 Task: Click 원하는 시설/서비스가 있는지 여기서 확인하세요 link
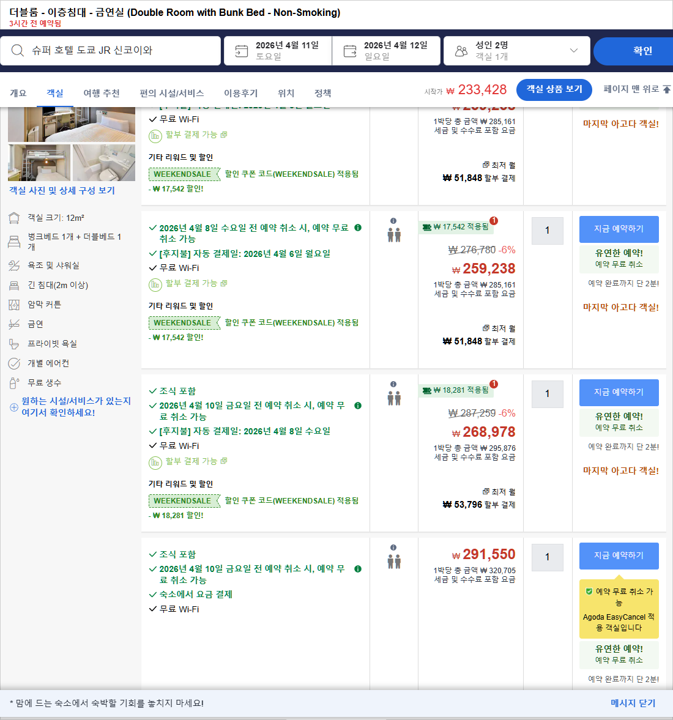pyautogui.click(x=76, y=407)
